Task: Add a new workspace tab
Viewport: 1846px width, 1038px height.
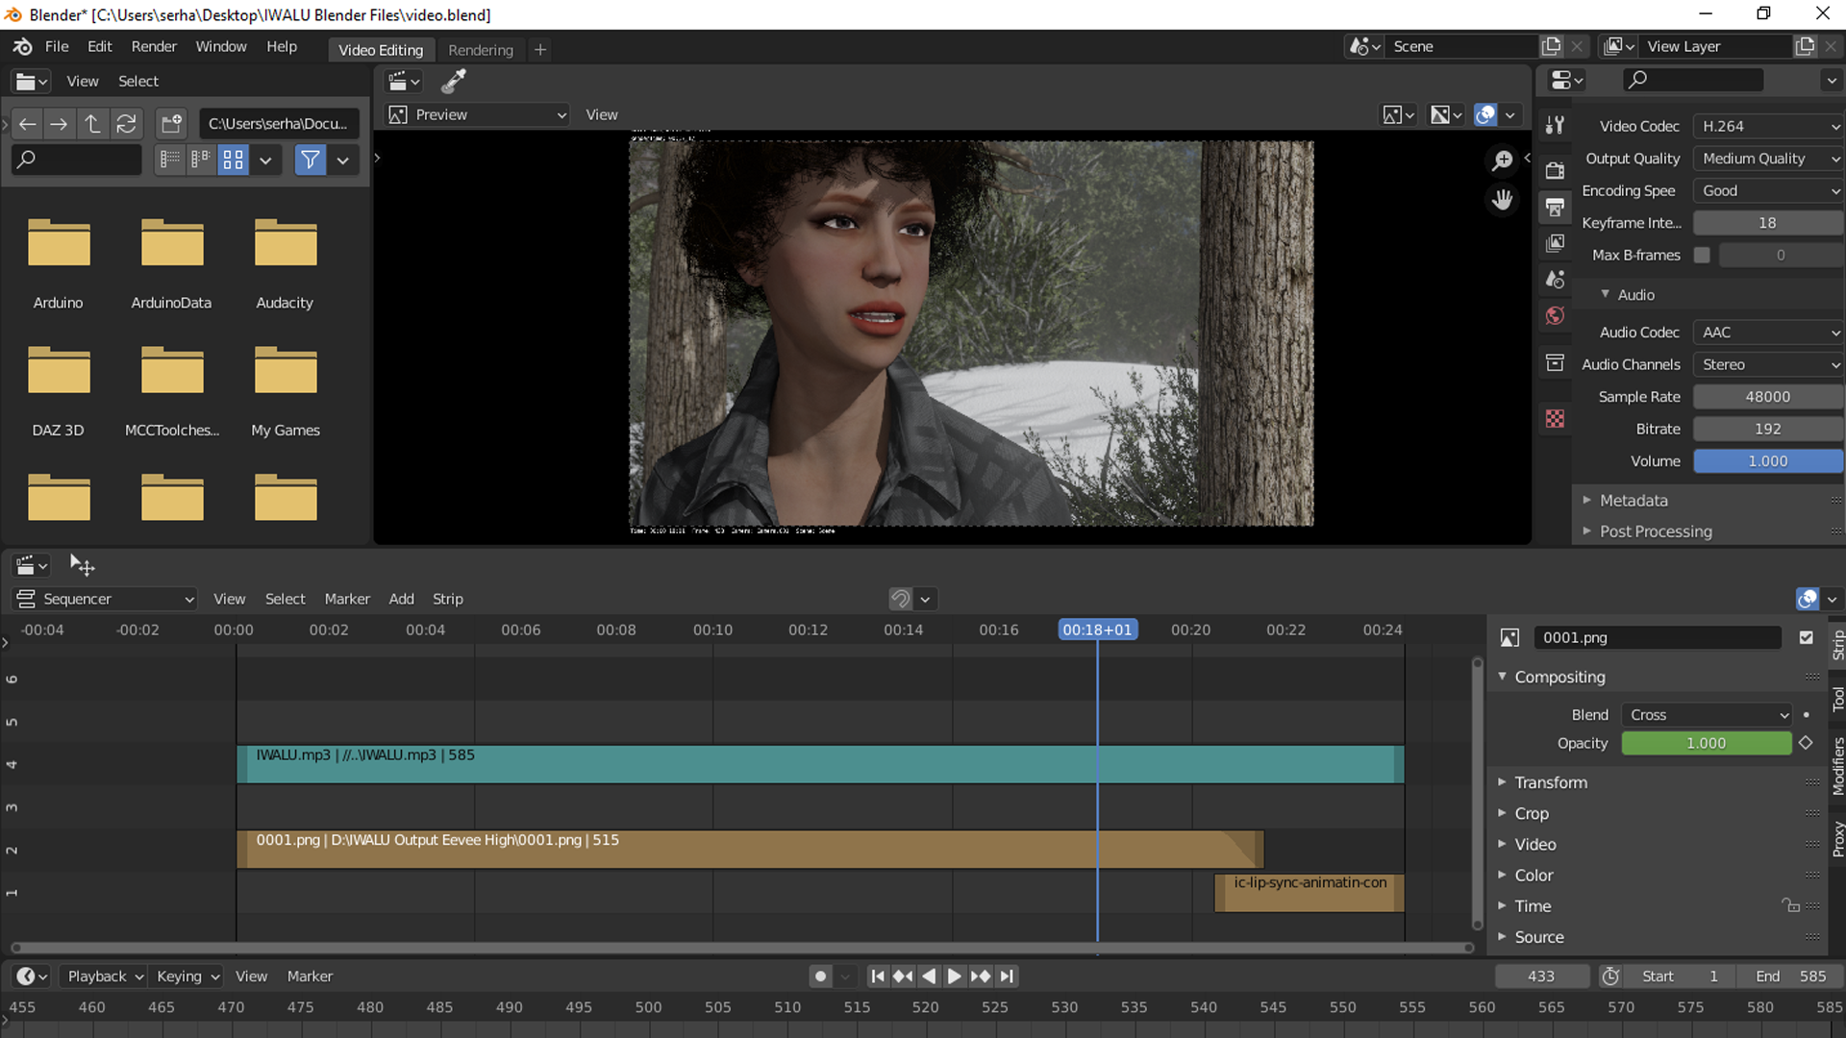Action: [540, 50]
